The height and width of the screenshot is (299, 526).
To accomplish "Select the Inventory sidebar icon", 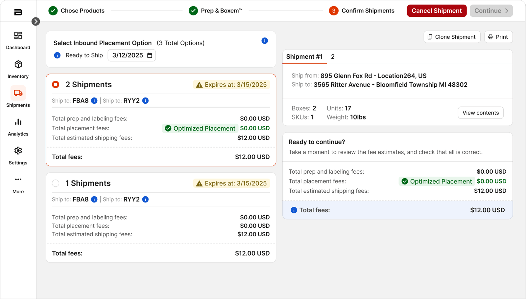I will [x=18, y=69].
